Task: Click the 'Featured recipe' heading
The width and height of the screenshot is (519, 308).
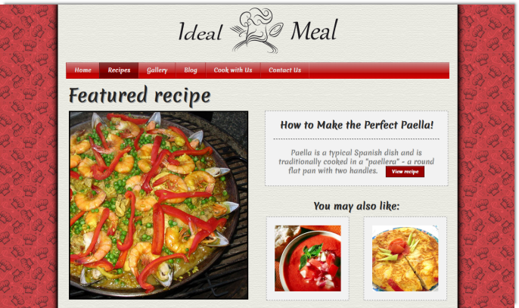Action: coord(139,95)
